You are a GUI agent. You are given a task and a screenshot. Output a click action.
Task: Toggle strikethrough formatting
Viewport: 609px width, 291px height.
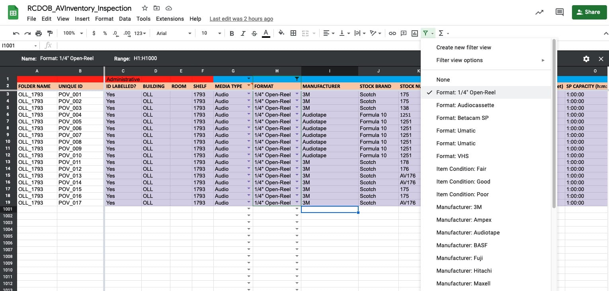pyautogui.click(x=254, y=33)
